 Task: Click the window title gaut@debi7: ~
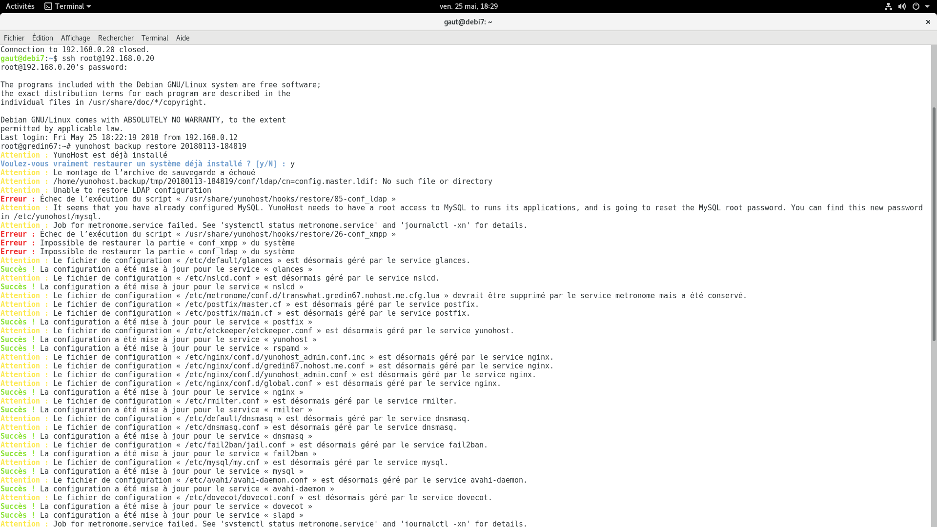tap(468, 22)
